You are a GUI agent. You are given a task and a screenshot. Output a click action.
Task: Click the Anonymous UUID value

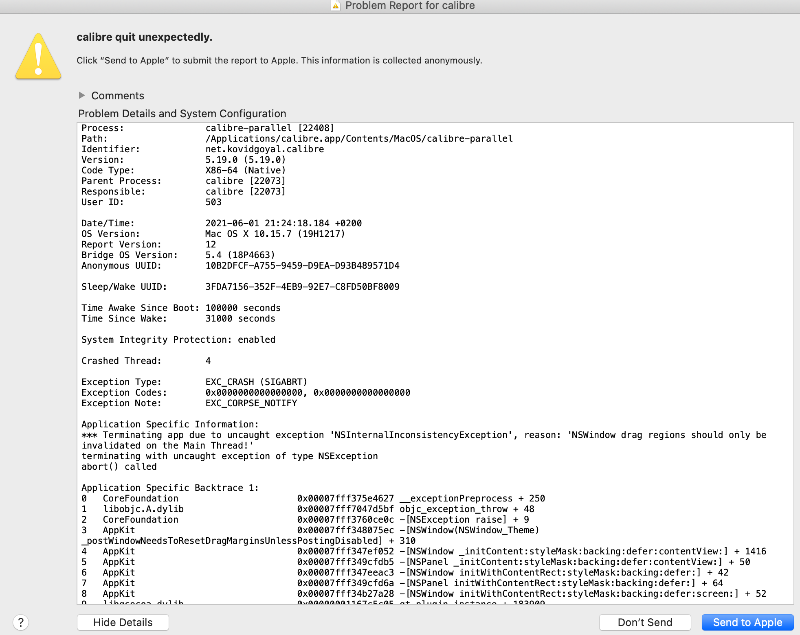click(x=302, y=265)
